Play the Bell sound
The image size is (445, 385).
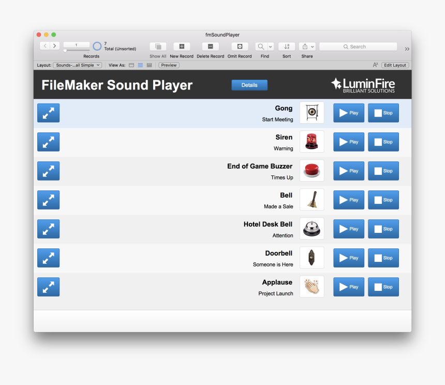(x=349, y=200)
